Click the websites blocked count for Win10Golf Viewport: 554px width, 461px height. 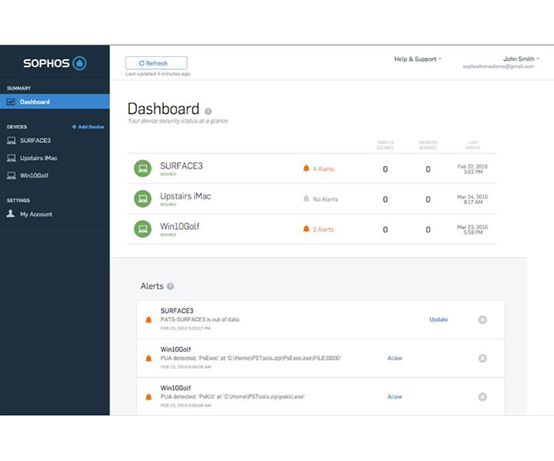[x=428, y=230]
